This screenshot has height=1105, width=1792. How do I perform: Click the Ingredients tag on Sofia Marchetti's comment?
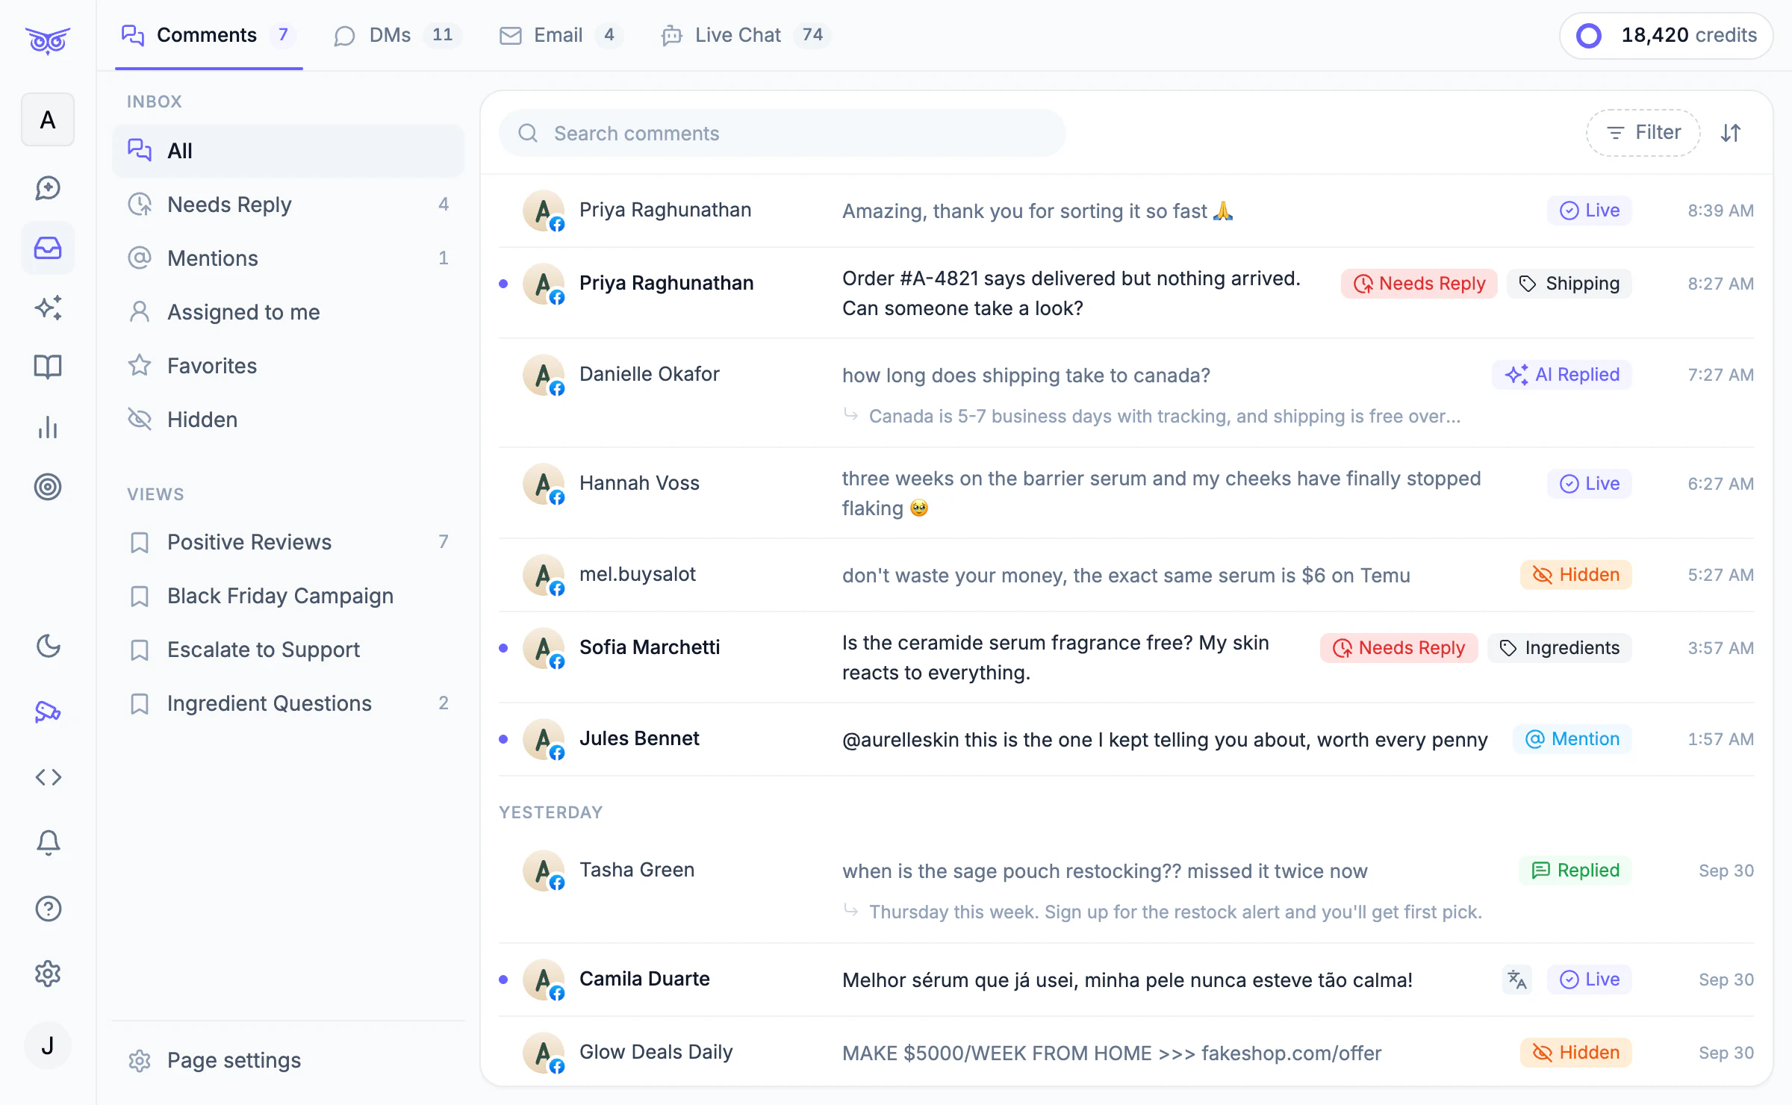(x=1559, y=648)
